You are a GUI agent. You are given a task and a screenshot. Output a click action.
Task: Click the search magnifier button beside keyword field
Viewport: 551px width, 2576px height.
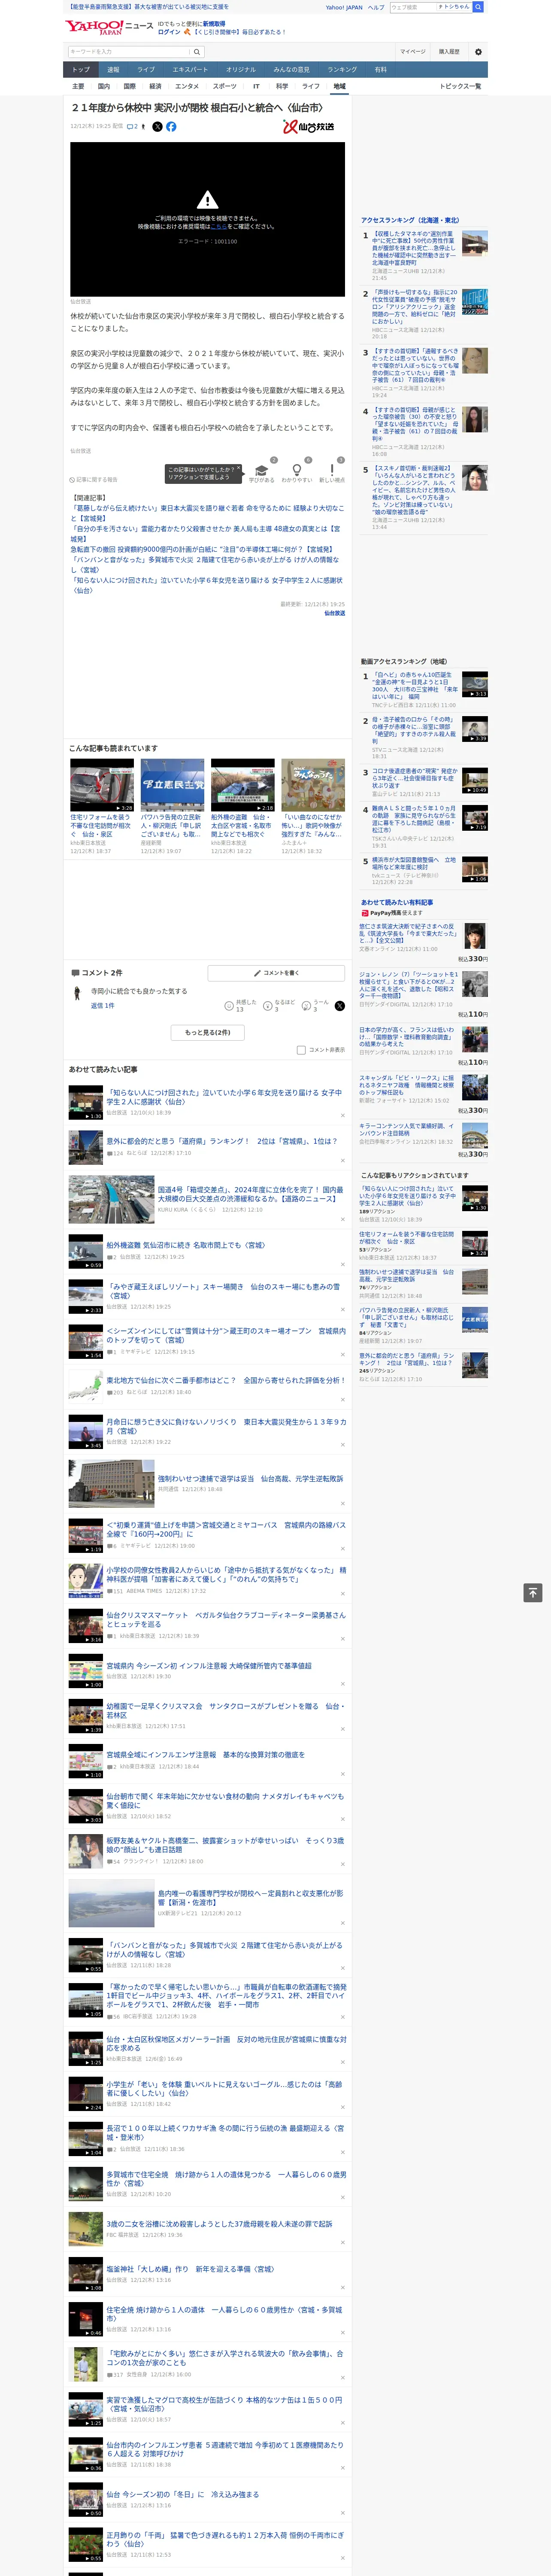click(x=197, y=52)
